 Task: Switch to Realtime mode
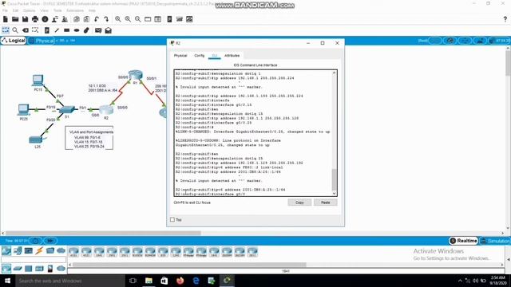click(x=463, y=241)
